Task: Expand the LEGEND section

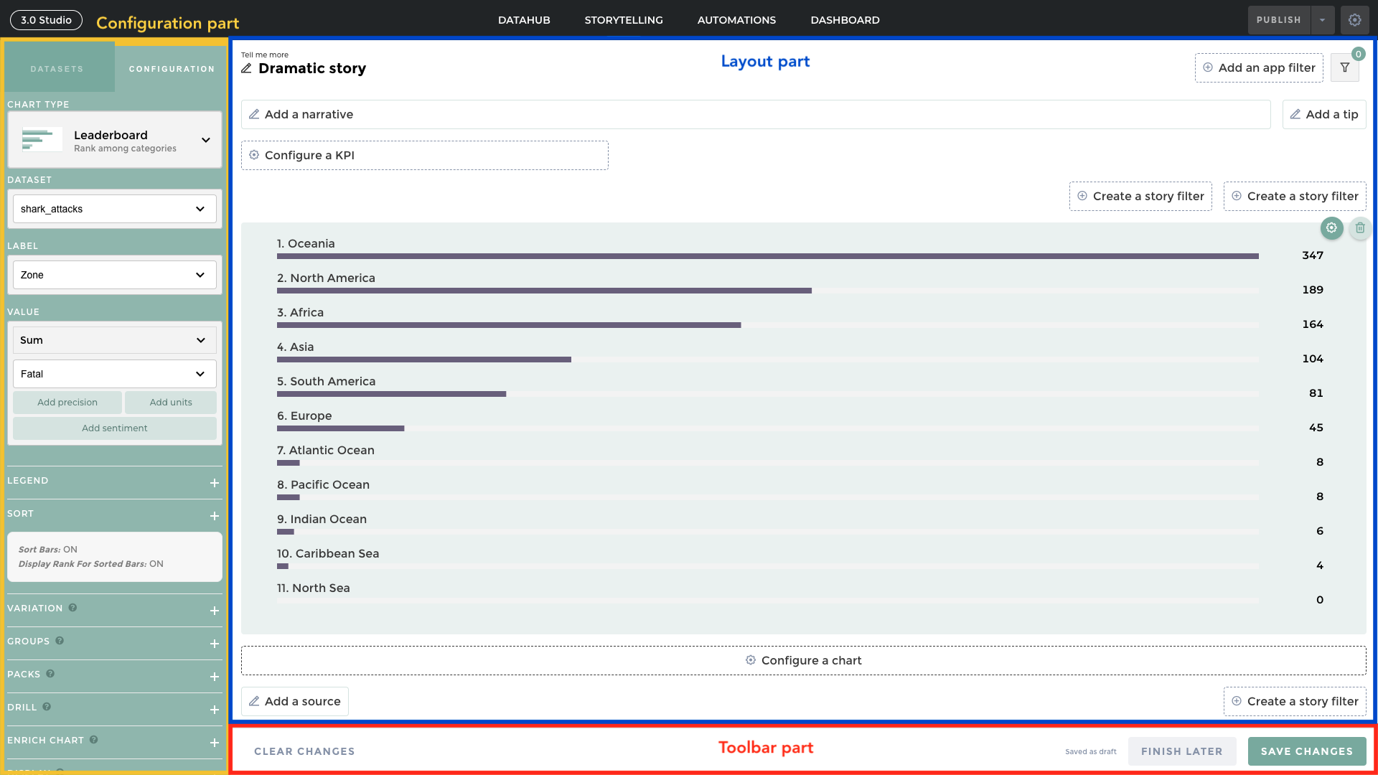Action: (x=214, y=483)
